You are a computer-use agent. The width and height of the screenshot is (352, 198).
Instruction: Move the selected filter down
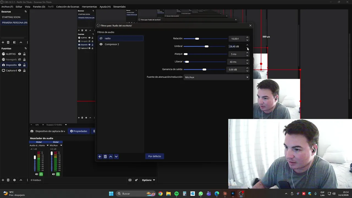[116, 156]
